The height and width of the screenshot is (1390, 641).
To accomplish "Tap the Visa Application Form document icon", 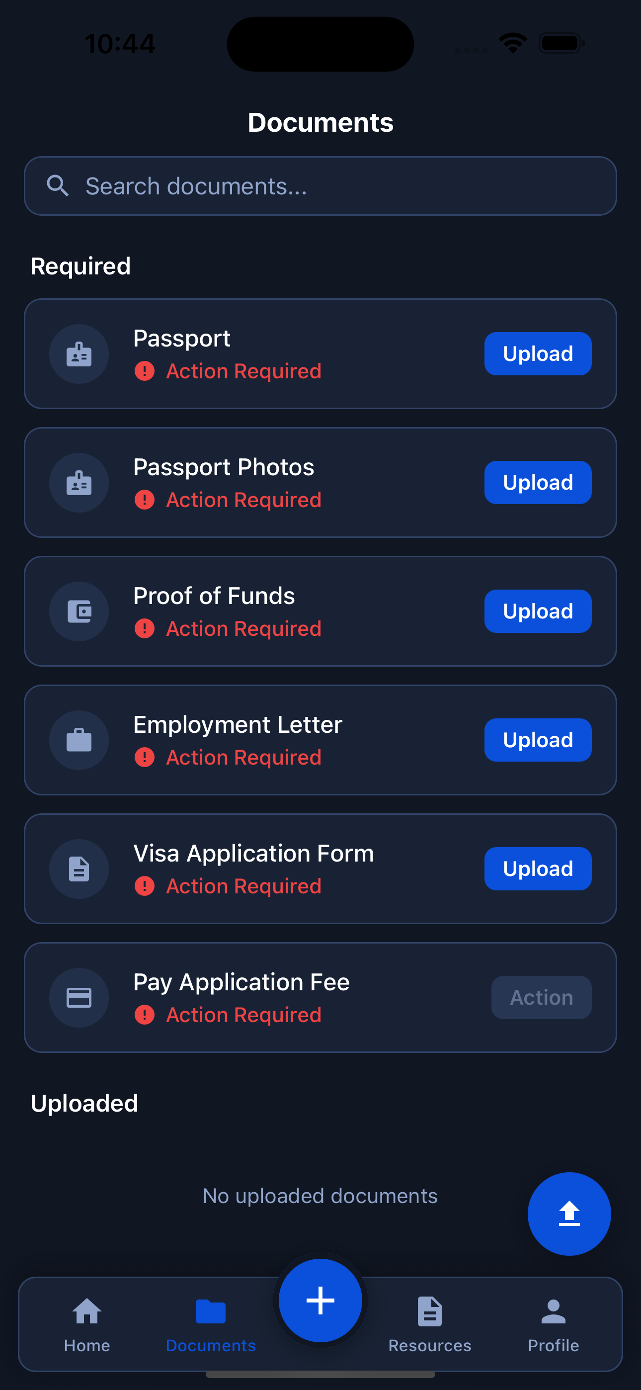I will point(79,869).
